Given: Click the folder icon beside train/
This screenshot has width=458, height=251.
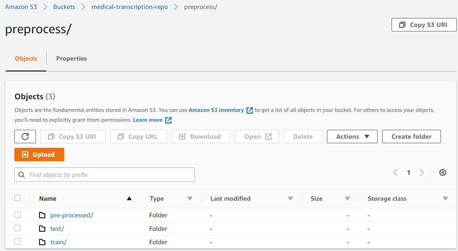Looking at the screenshot, I should (x=42, y=242).
